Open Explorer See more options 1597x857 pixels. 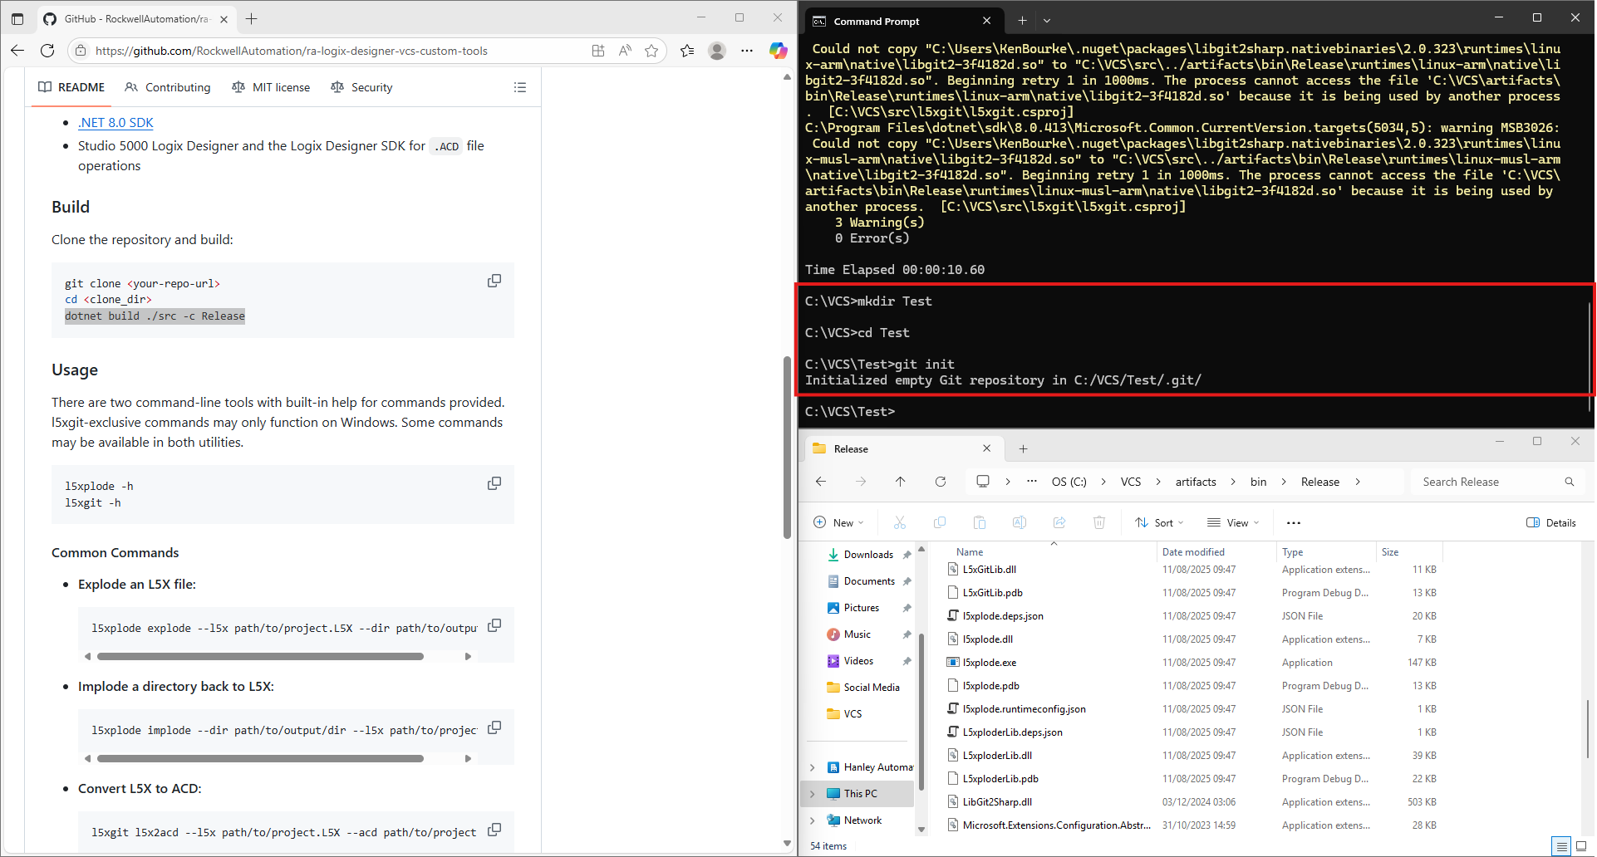pos(1294,522)
